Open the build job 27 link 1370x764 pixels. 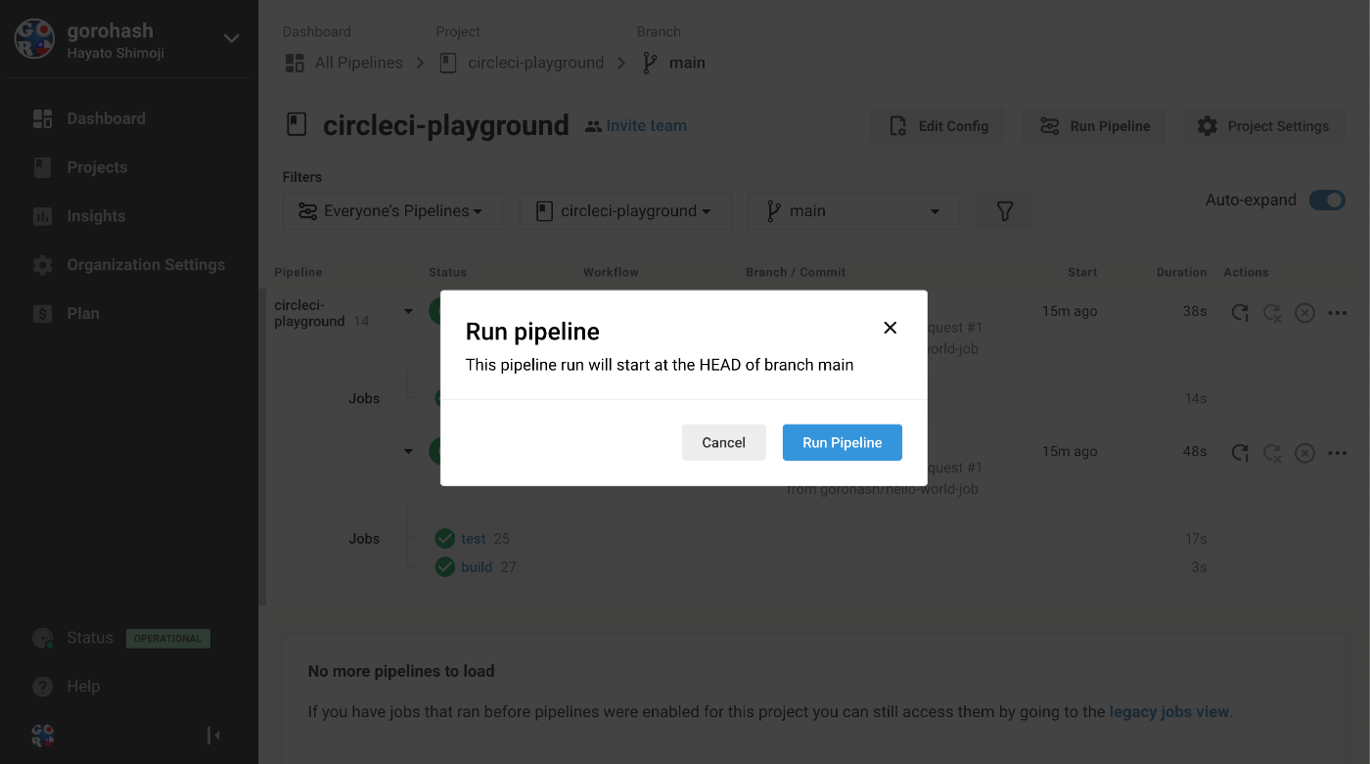click(477, 567)
